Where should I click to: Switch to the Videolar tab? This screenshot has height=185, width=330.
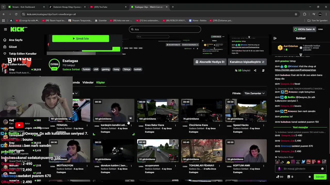(x=88, y=82)
